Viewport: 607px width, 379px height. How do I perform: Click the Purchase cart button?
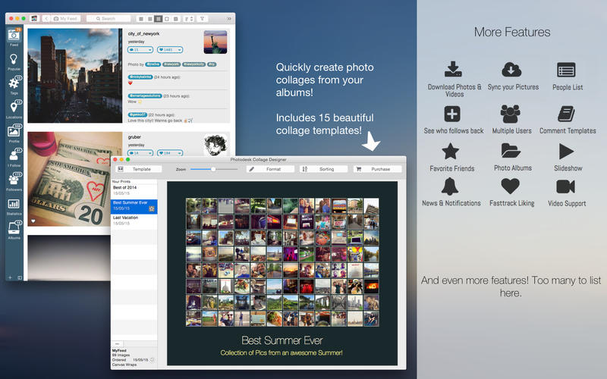(x=376, y=169)
